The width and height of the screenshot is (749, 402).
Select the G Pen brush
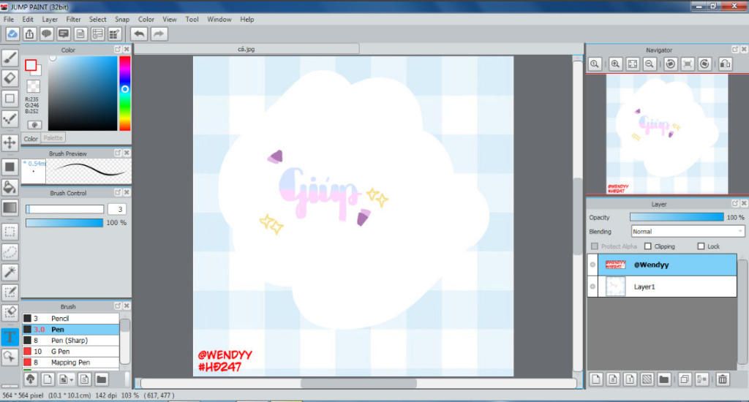coord(71,352)
